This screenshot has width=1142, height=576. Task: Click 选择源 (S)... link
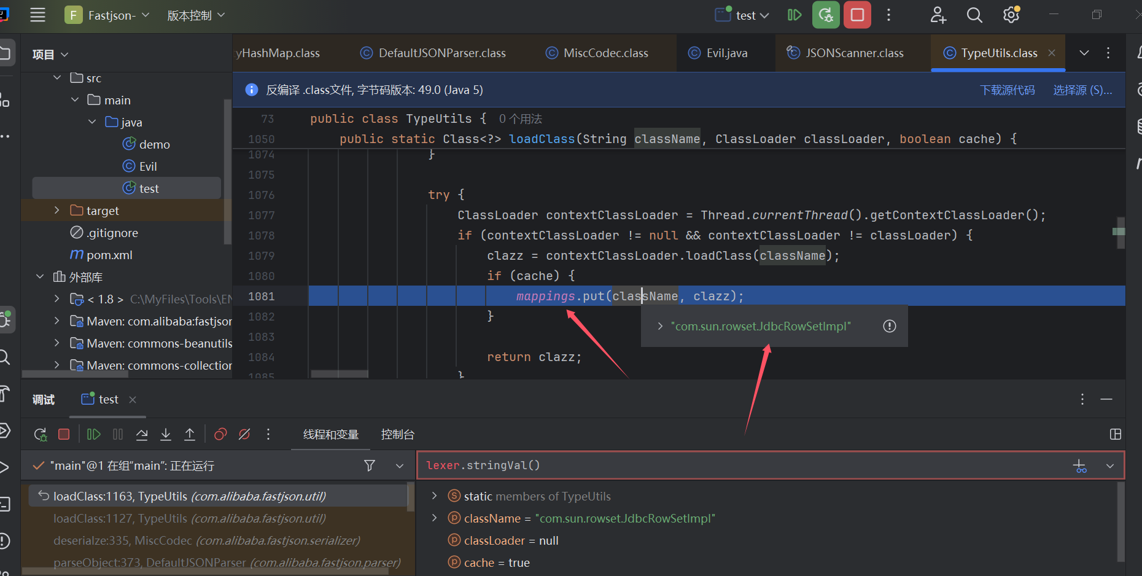(x=1082, y=90)
